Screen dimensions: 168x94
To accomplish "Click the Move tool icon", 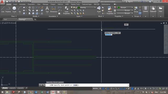I will click(30, 8).
